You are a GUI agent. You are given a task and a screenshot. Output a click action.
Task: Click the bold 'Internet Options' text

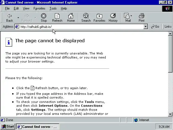pyautogui.click(x=53, y=106)
